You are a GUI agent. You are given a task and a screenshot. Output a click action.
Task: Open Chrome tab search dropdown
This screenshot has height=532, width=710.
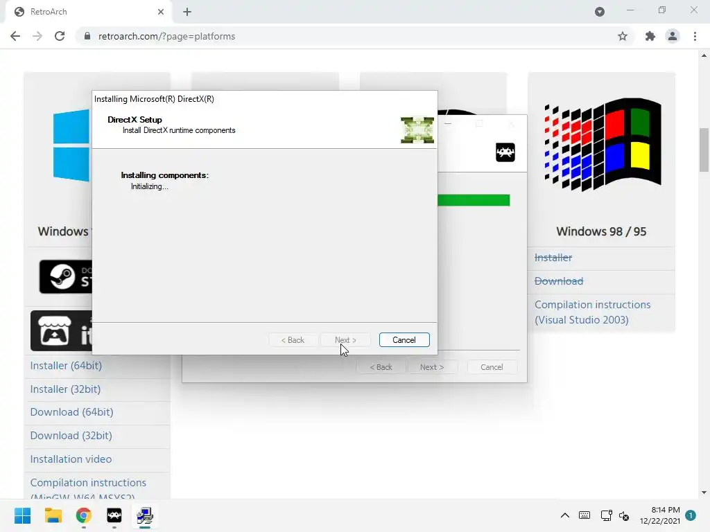(600, 12)
